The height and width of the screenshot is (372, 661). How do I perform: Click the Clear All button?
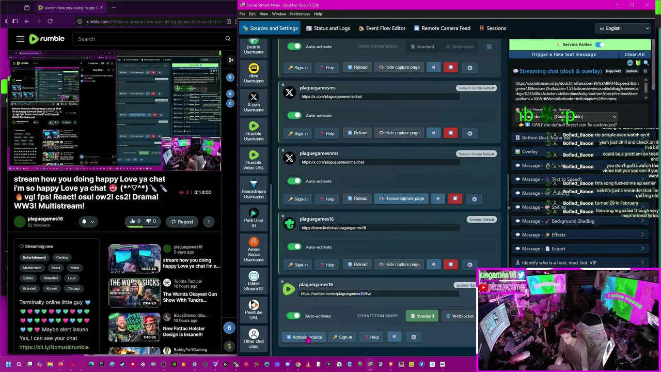[634, 54]
